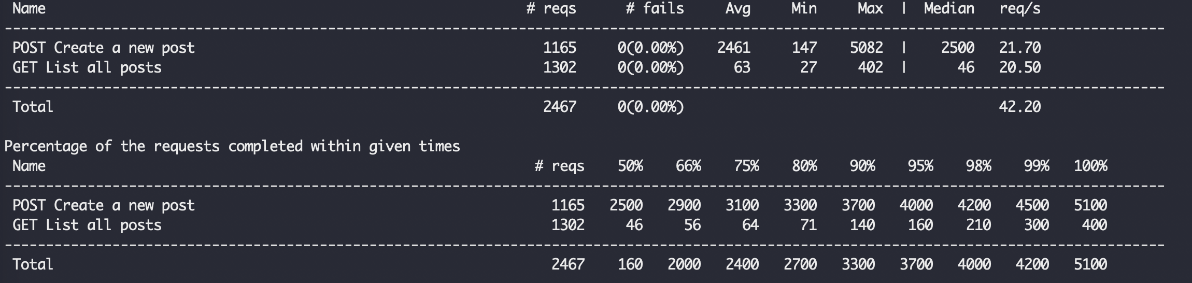Click the POST req/s value 21.70
Screen dimensions: 1192x283
coord(1019,48)
